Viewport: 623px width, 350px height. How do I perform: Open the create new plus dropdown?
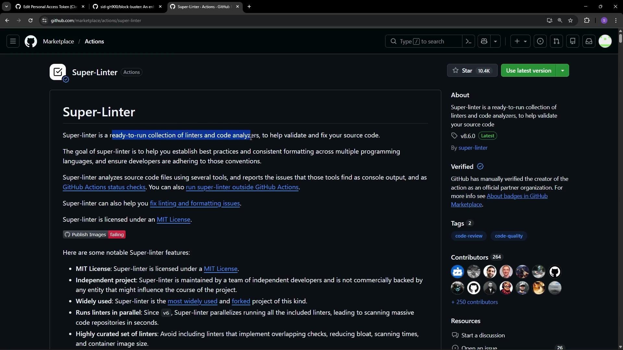(520, 41)
